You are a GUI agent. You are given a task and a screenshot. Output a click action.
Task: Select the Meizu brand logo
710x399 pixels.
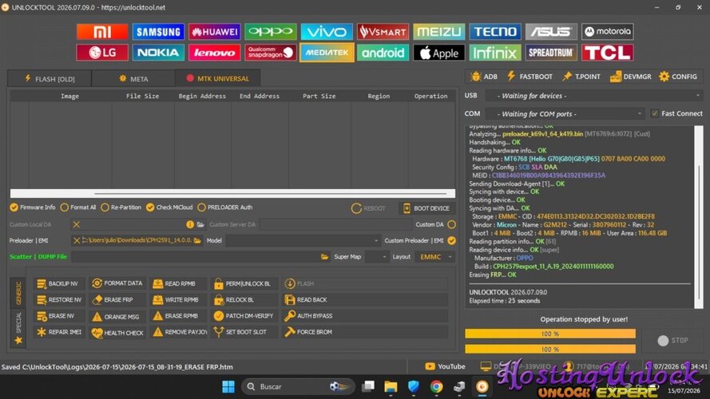438,32
